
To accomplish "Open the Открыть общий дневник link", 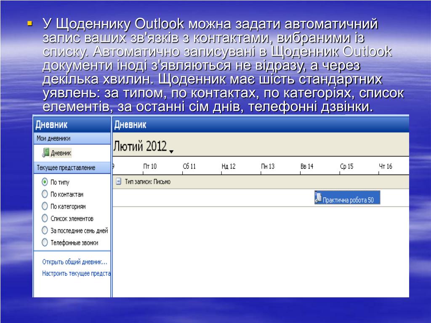I will pyautogui.click(x=74, y=262).
